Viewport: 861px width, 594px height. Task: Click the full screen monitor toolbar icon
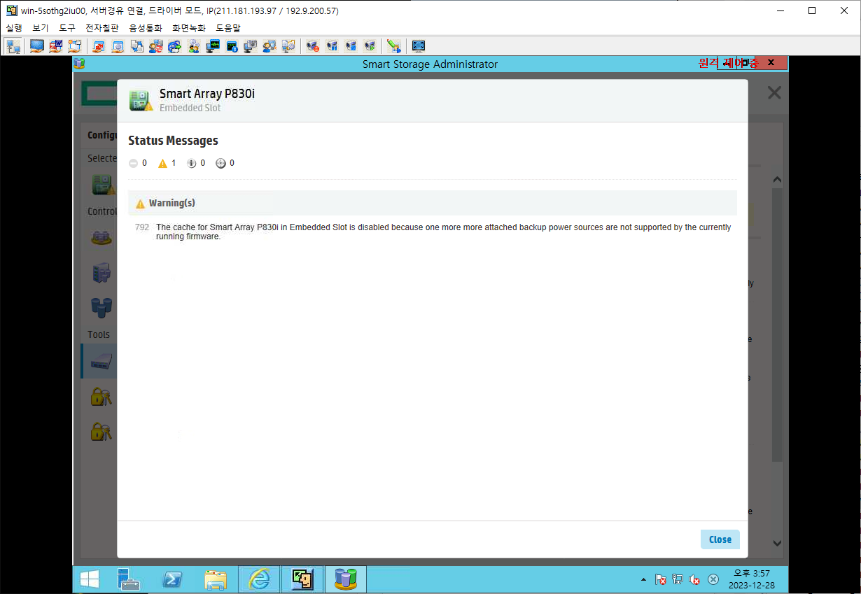pos(419,46)
